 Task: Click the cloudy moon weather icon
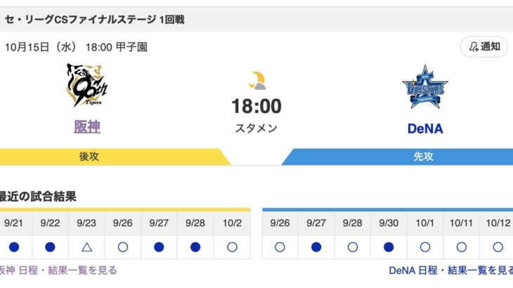pyautogui.click(x=256, y=81)
